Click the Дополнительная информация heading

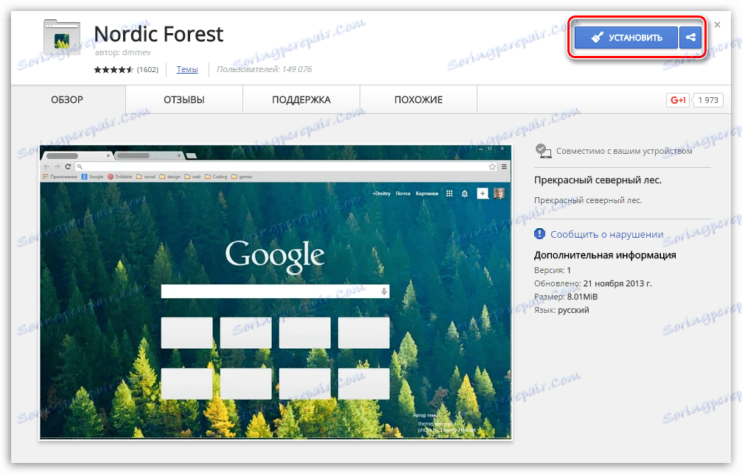click(605, 255)
